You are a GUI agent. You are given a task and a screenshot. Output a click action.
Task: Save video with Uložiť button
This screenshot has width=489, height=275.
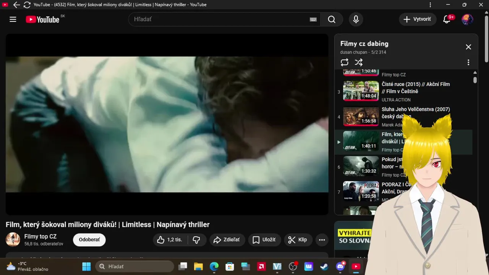click(264, 240)
